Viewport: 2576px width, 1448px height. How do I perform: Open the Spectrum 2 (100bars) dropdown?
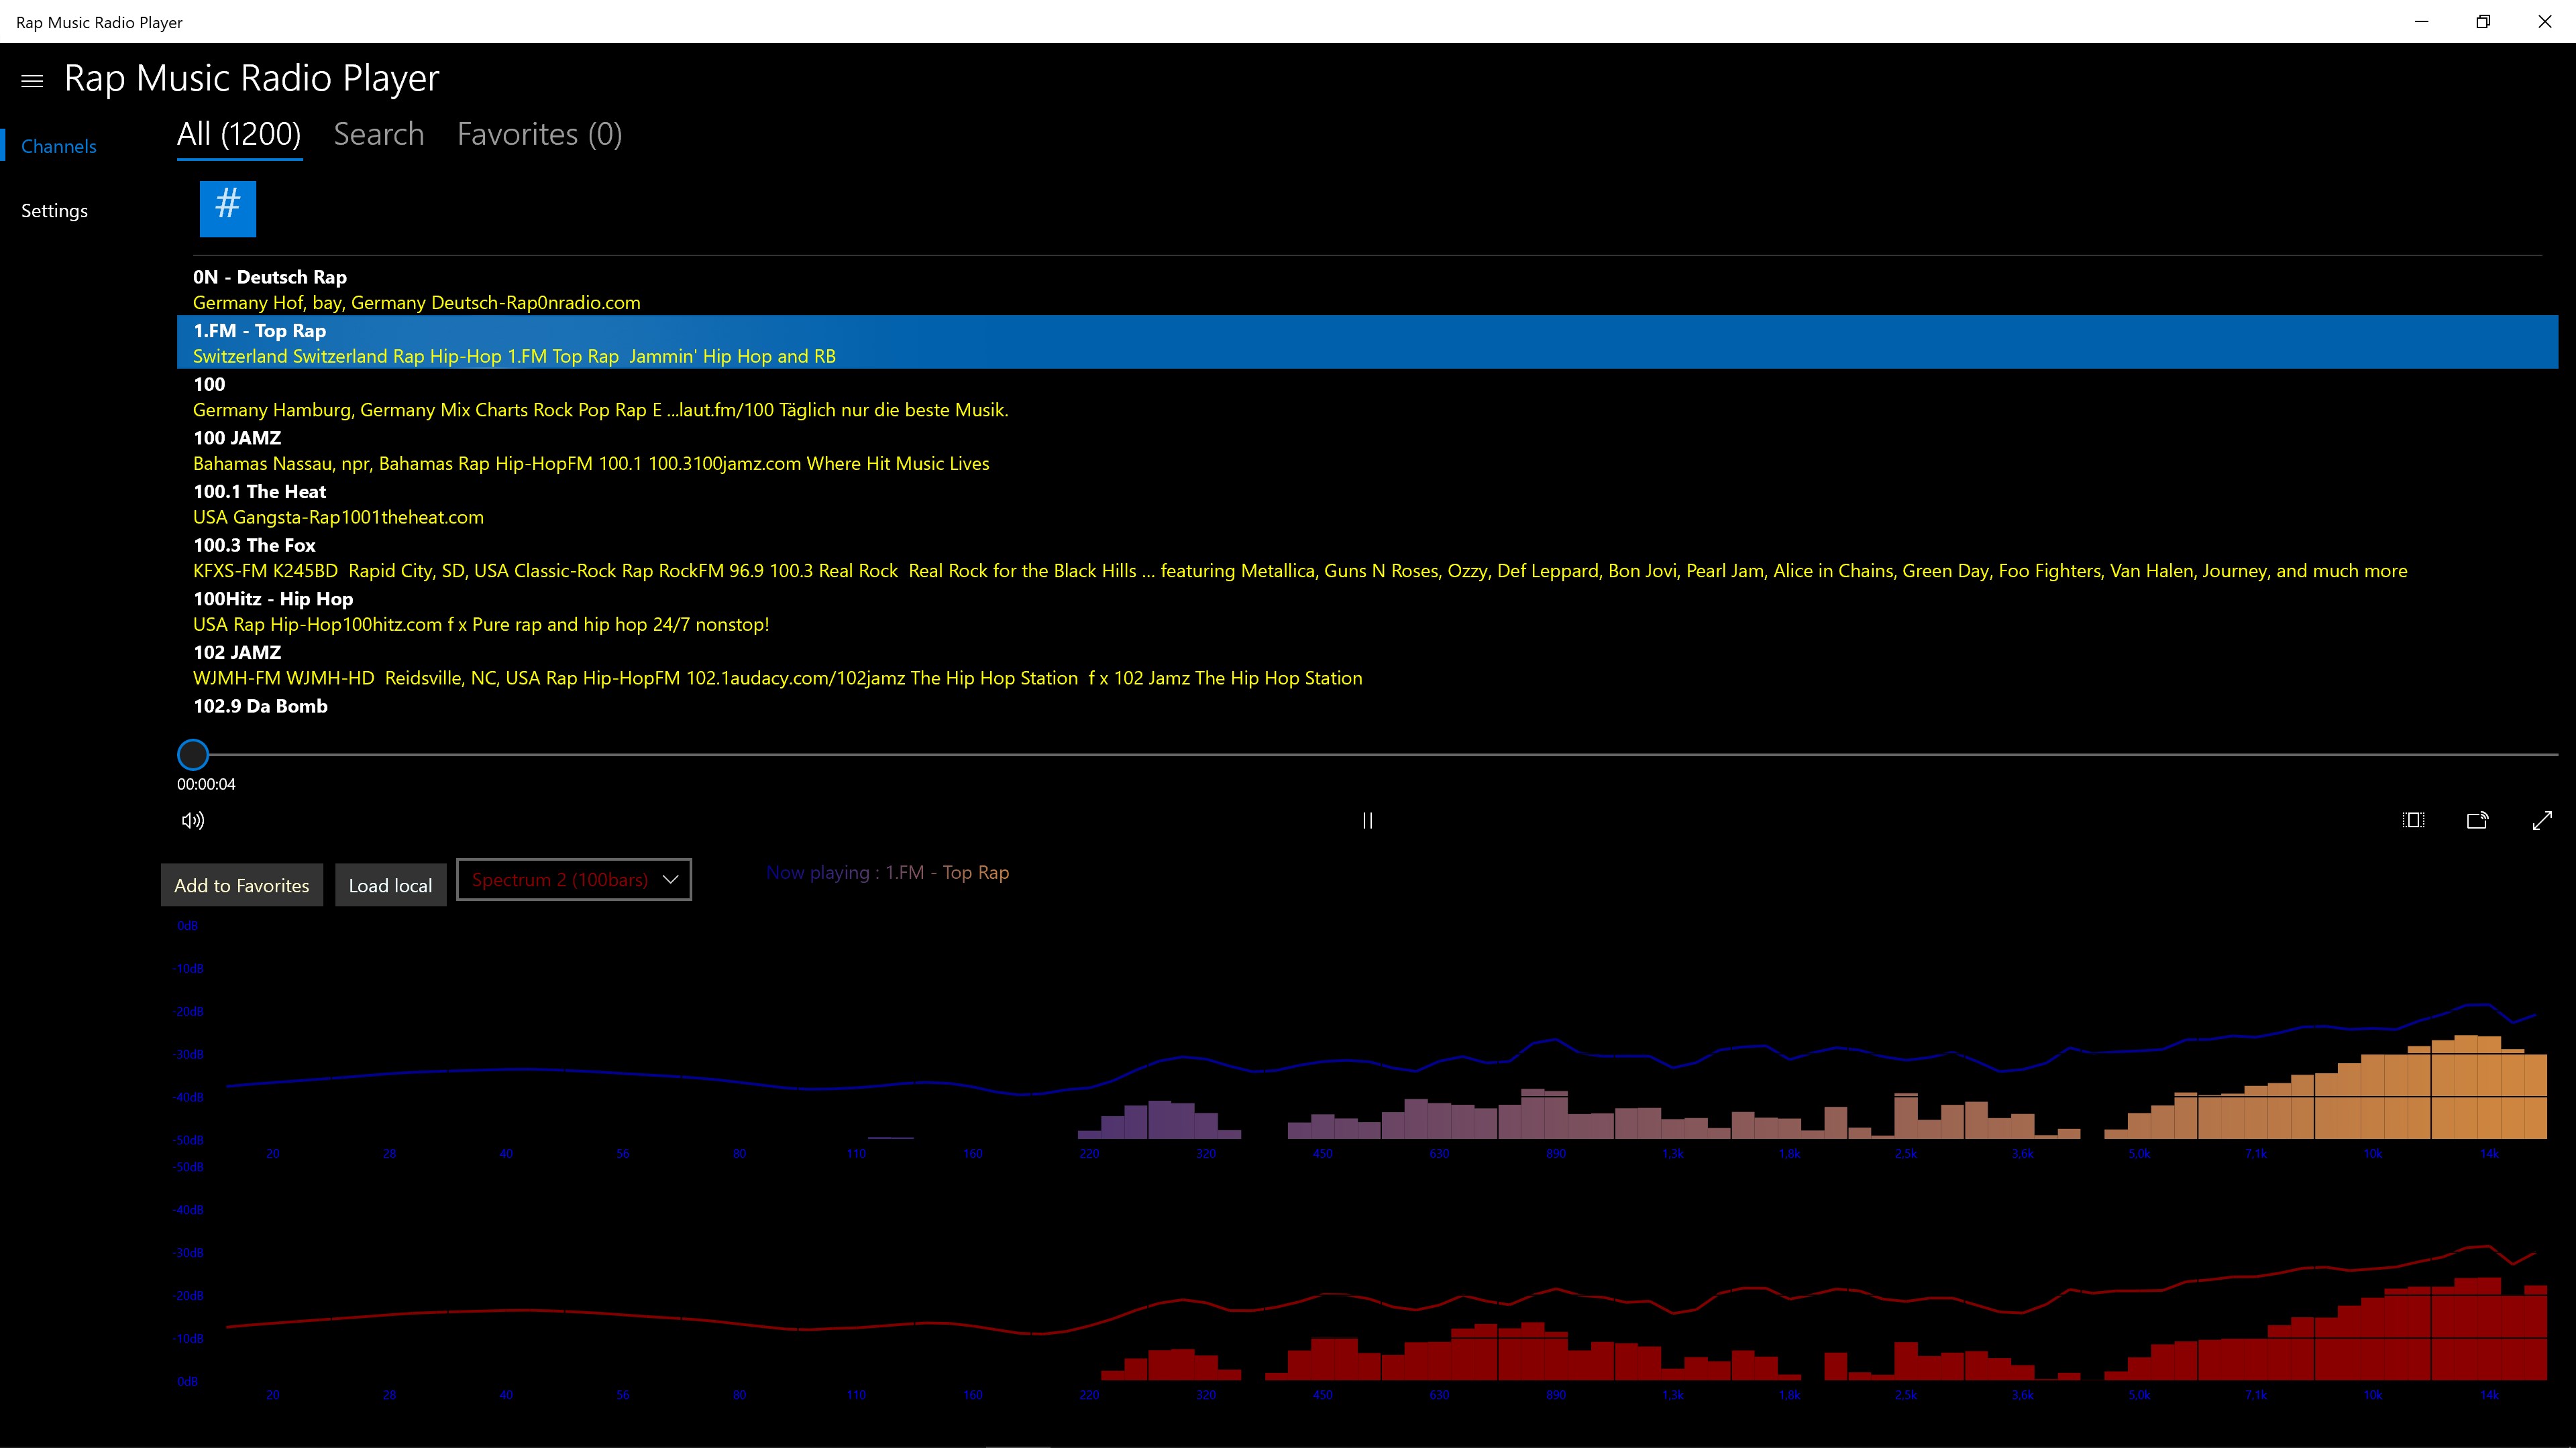pyautogui.click(x=560, y=880)
